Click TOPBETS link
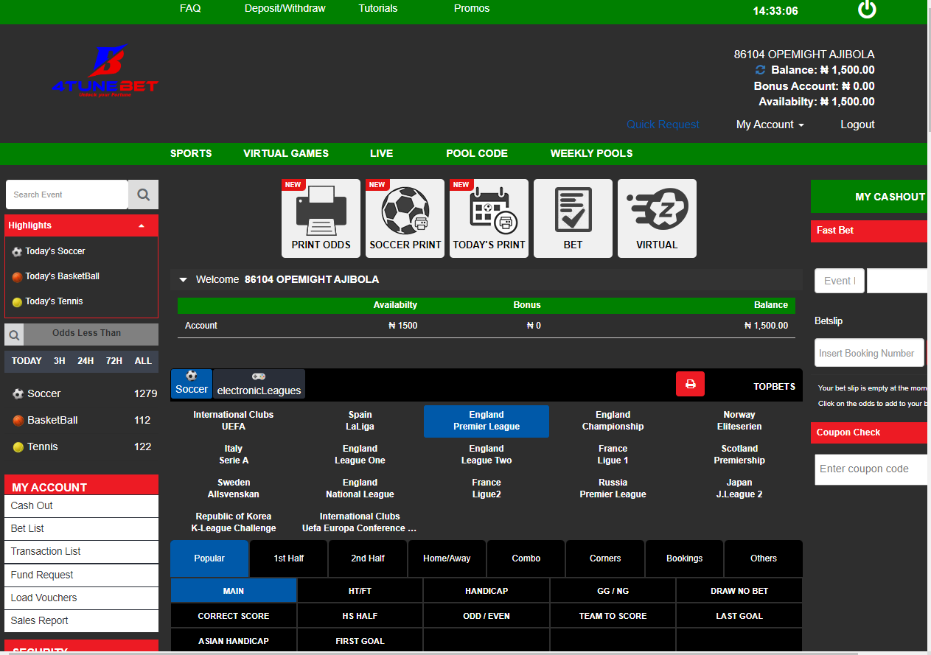Image resolution: width=931 pixels, height=655 pixels. [774, 386]
